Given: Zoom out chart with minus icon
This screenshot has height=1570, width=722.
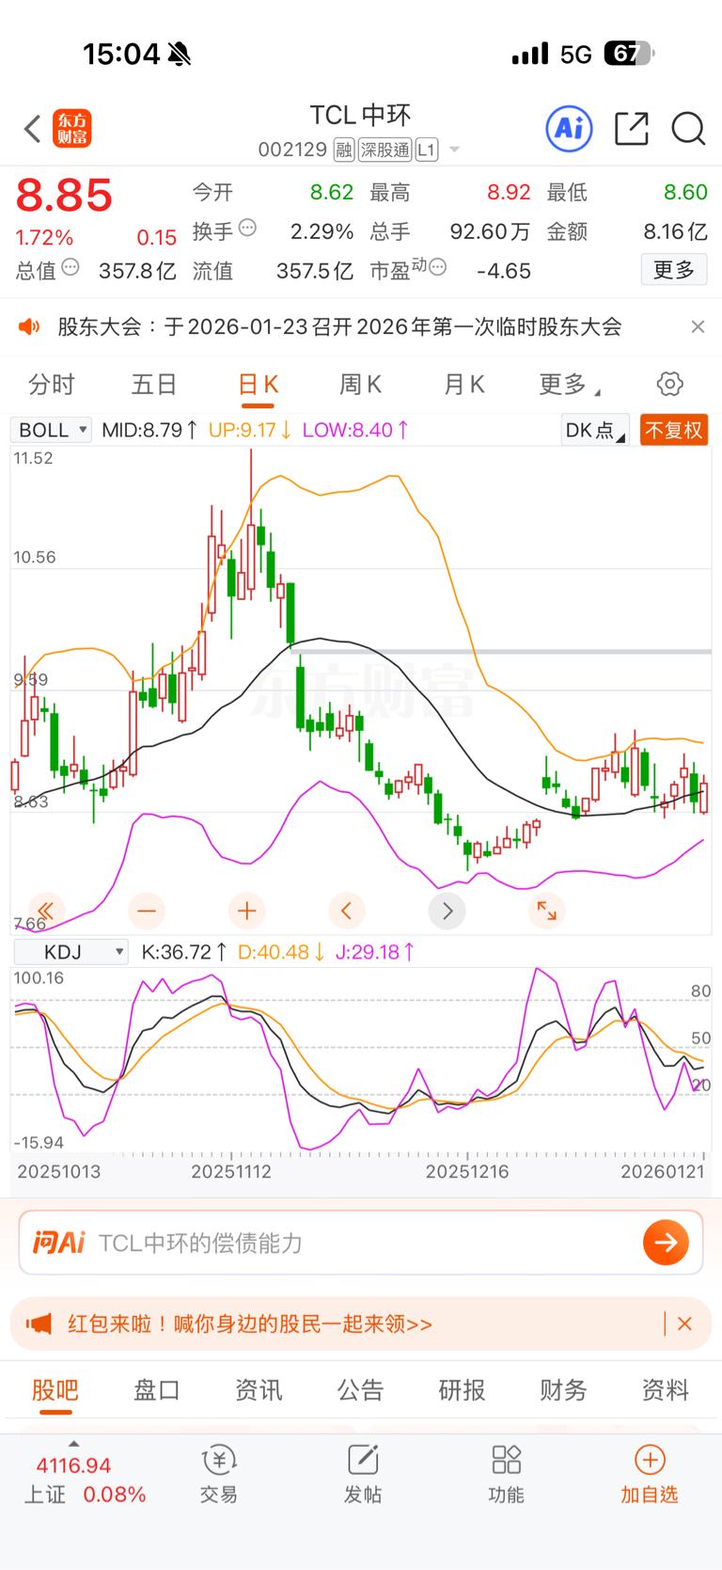Looking at the screenshot, I should point(147,911).
